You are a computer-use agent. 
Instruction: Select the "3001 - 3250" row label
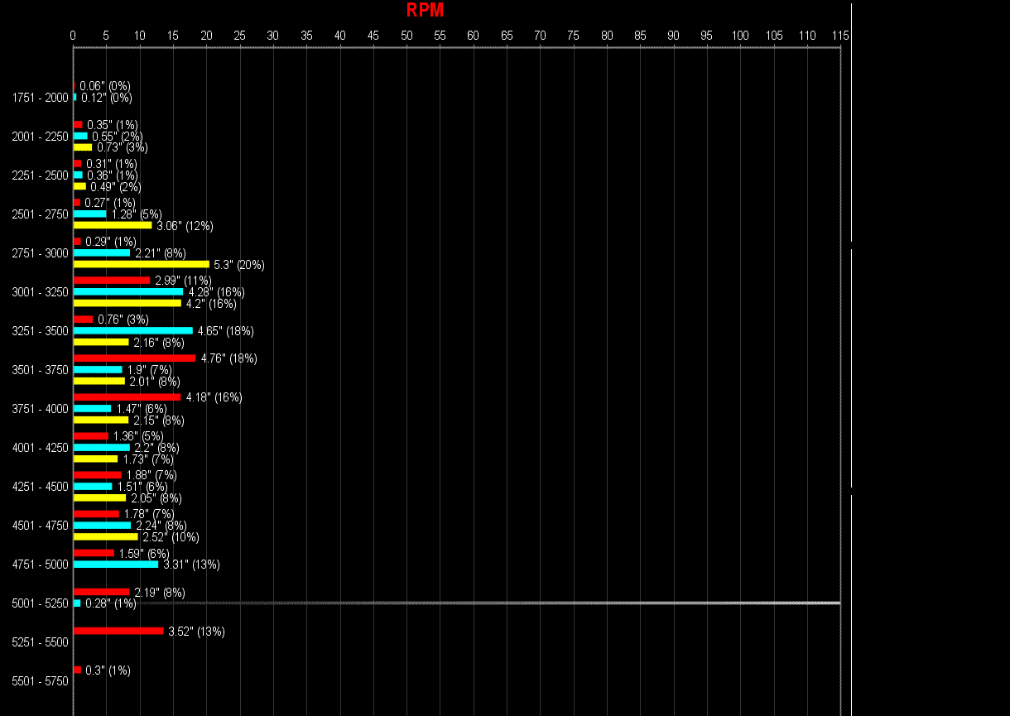pyautogui.click(x=40, y=292)
